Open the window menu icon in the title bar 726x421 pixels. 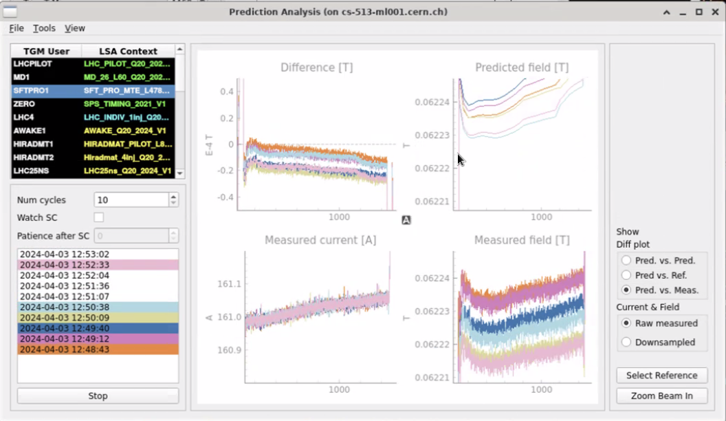click(x=10, y=12)
